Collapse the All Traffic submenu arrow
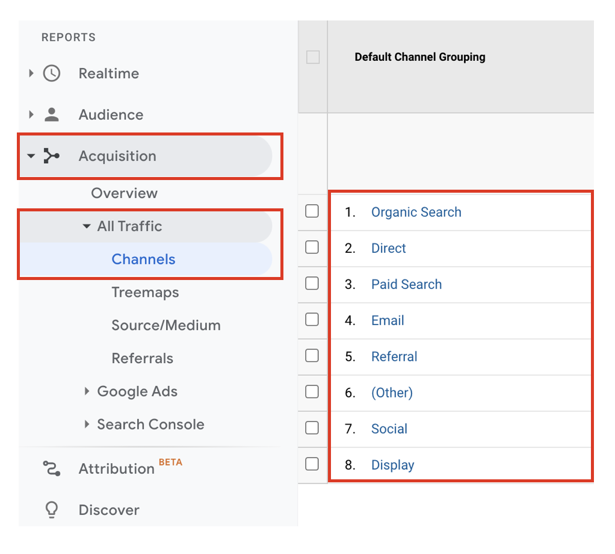The image size is (615, 554). (87, 226)
